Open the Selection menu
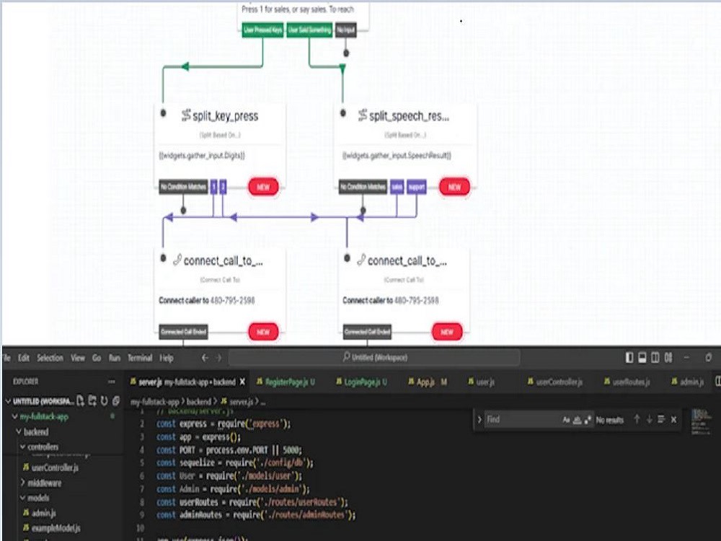Image resolution: width=721 pixels, height=541 pixels. 50,358
